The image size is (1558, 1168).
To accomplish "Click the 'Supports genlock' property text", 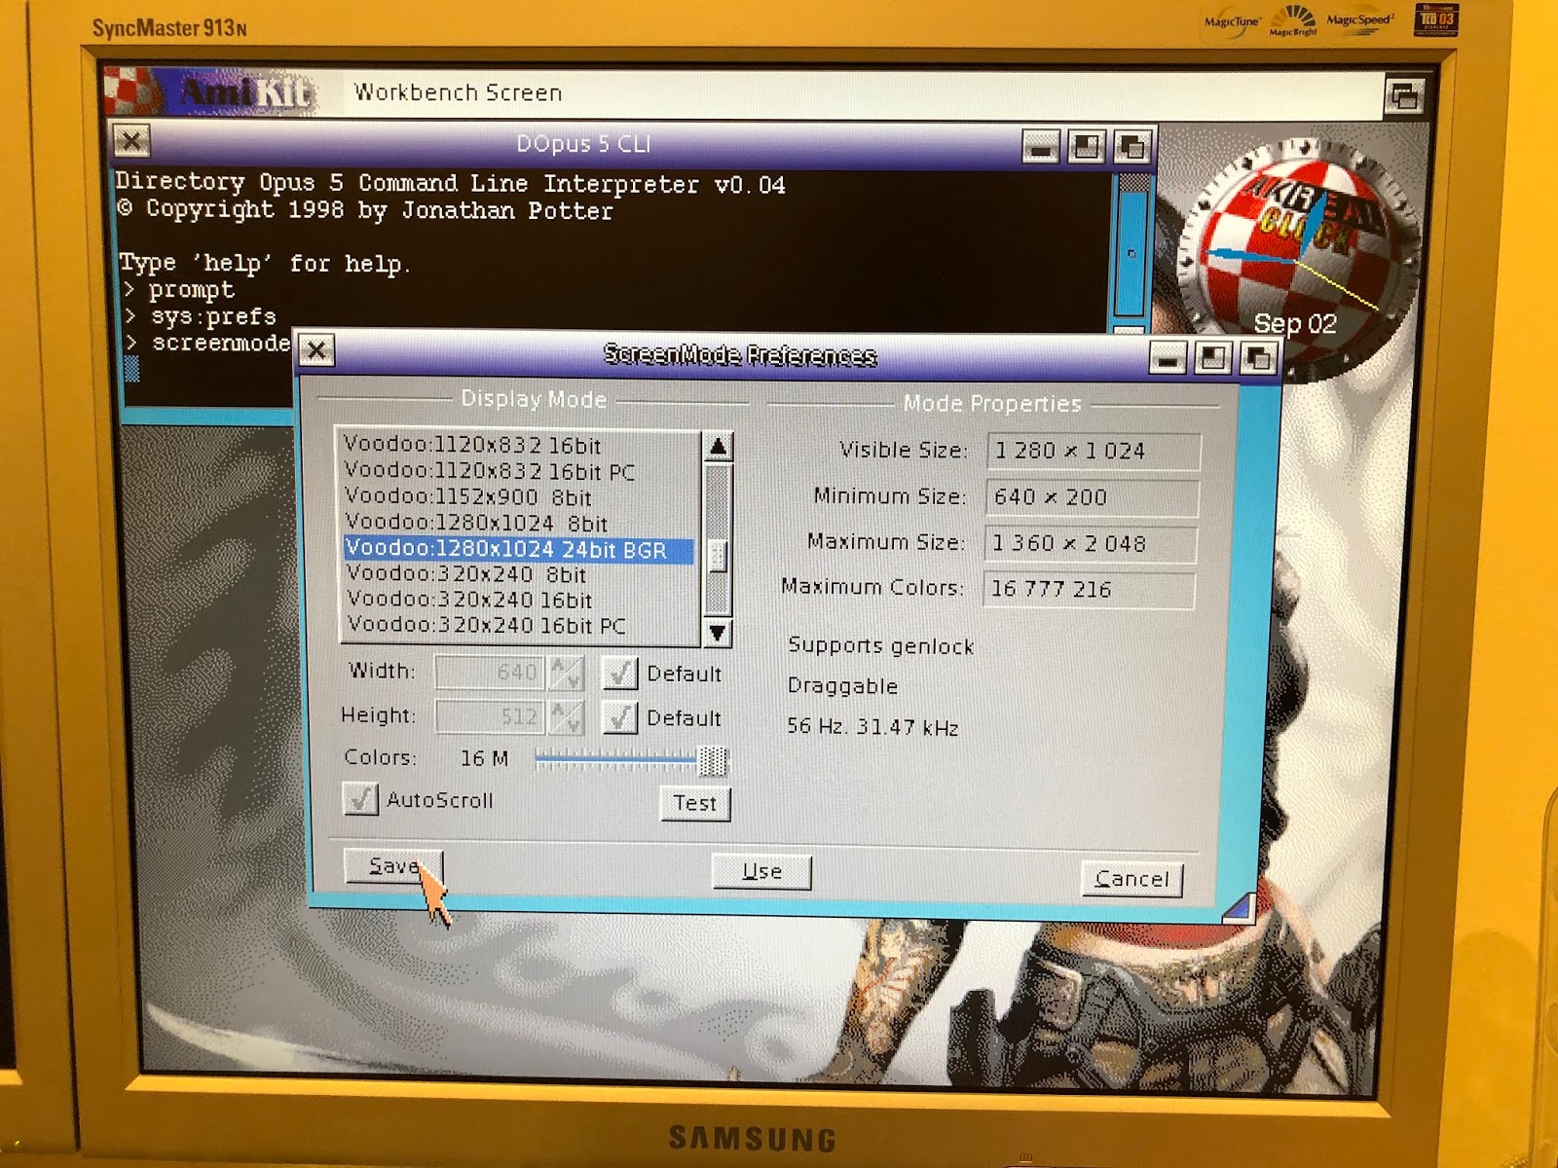I will coord(880,646).
